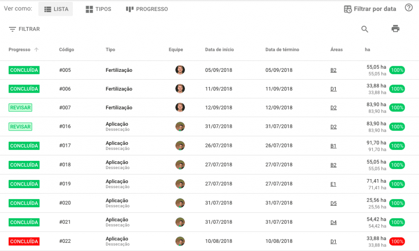Click the Código column header
The image size is (419, 251).
pyautogui.click(x=66, y=50)
